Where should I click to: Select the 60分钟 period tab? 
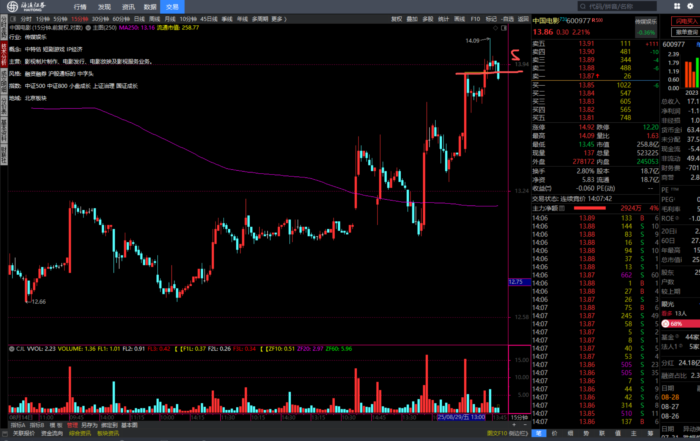click(x=121, y=19)
